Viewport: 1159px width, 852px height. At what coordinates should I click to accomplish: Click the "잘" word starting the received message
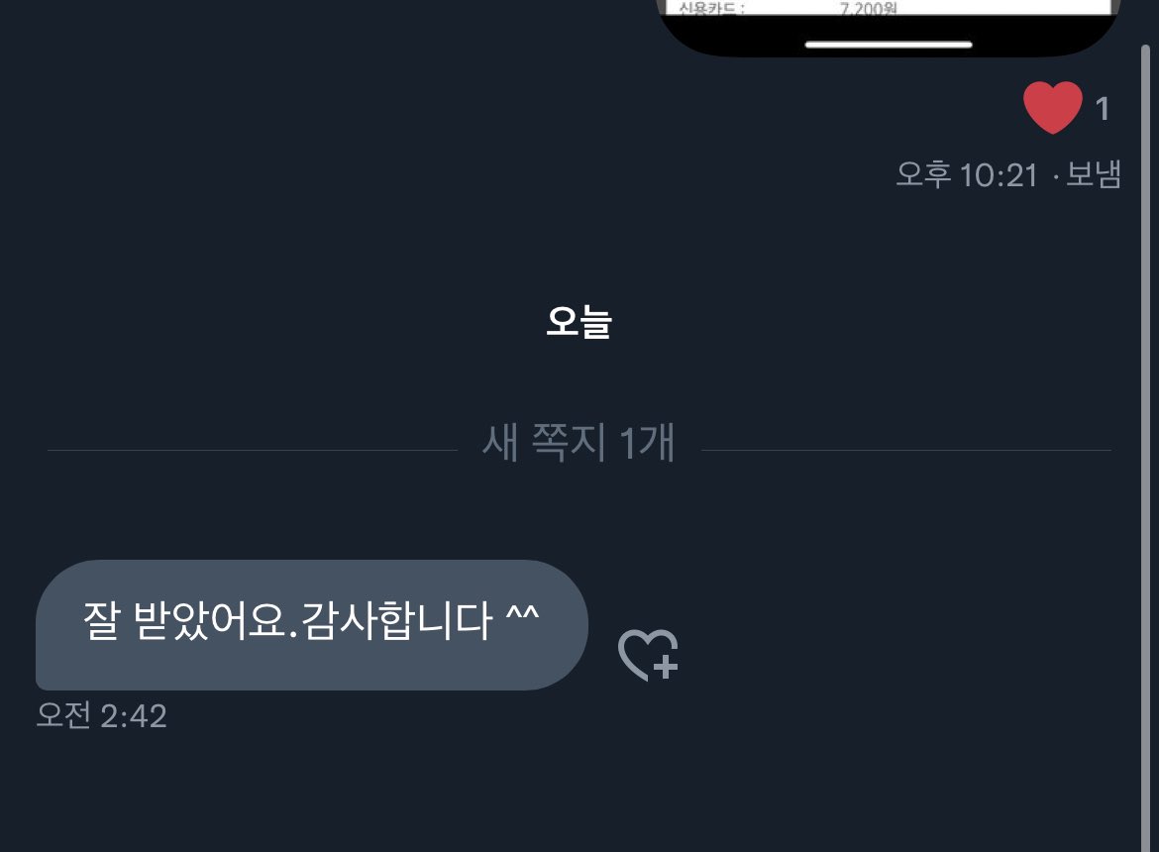coord(101,620)
